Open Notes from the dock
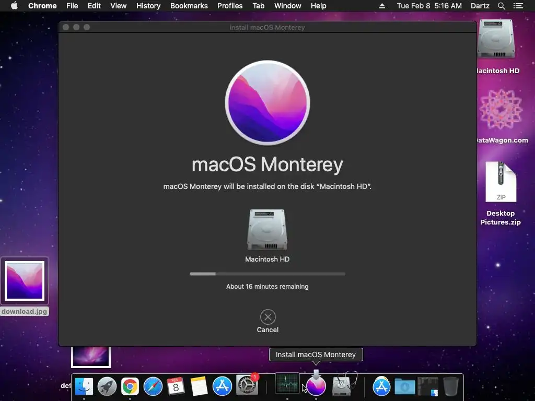 point(199,386)
